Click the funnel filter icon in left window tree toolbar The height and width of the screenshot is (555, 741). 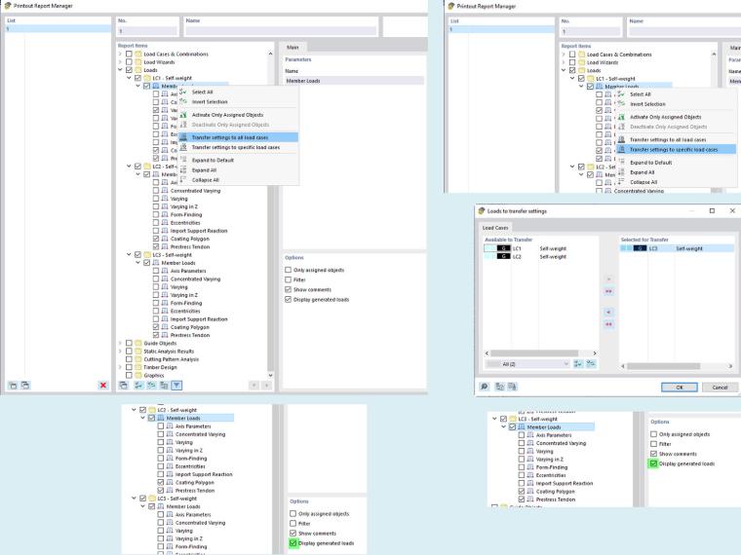(176, 386)
